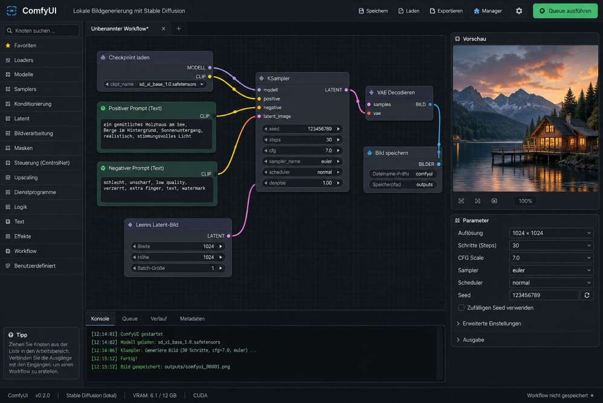Close the Unbenannter Workflow tab

coord(164,28)
